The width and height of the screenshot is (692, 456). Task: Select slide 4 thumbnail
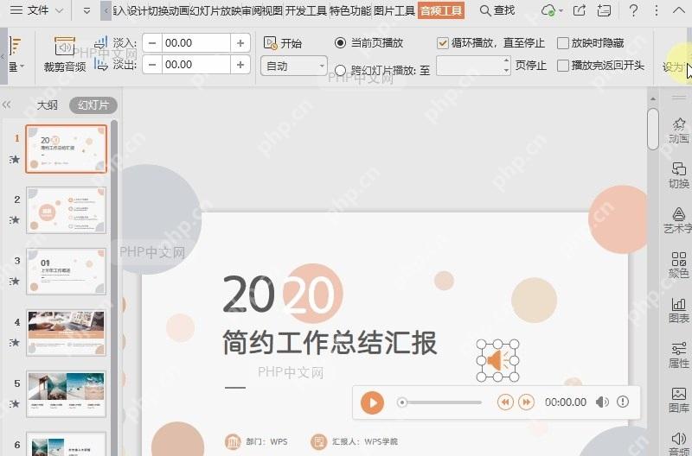(x=67, y=332)
